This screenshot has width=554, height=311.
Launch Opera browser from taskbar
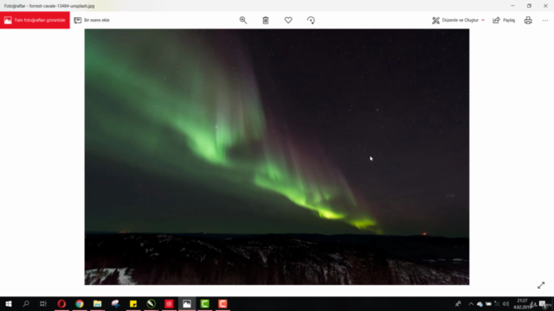point(61,303)
